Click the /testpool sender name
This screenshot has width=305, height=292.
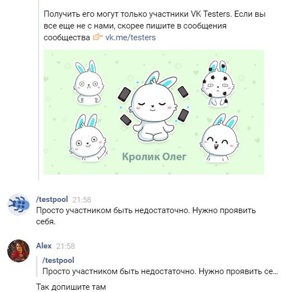click(x=52, y=199)
